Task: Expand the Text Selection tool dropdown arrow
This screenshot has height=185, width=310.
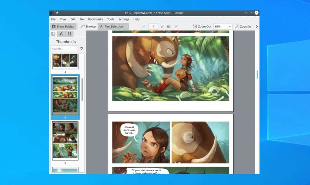Action: click(x=127, y=26)
